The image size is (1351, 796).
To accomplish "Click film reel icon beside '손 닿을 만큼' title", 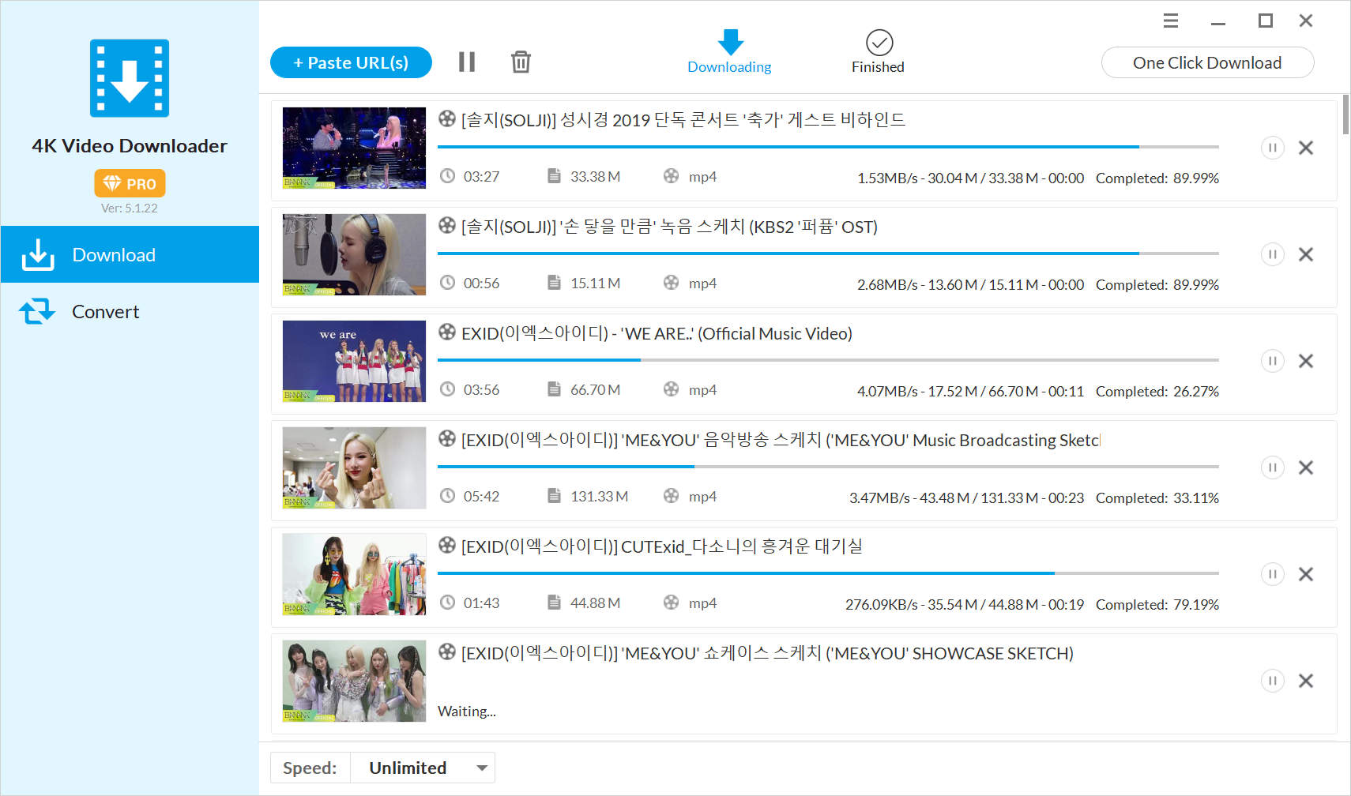I will click(447, 225).
